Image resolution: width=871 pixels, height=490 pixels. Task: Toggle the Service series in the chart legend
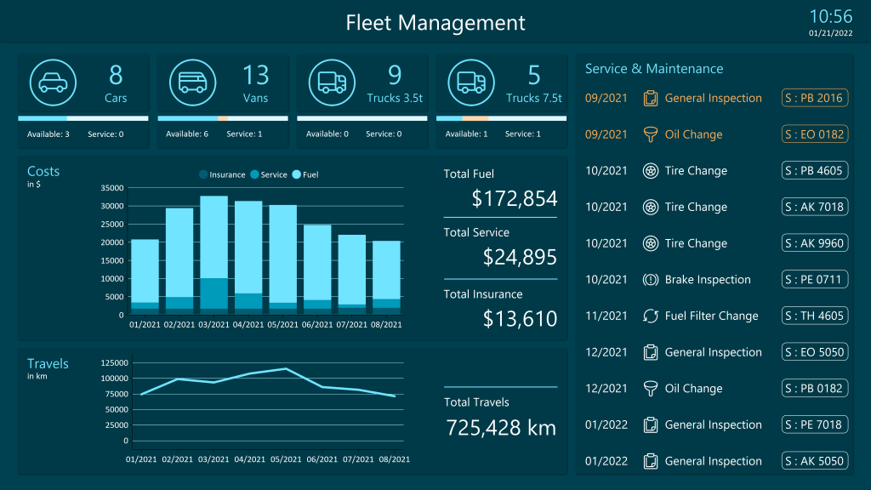(269, 175)
